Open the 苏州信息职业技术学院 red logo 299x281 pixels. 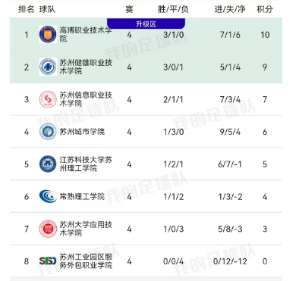(x=48, y=99)
